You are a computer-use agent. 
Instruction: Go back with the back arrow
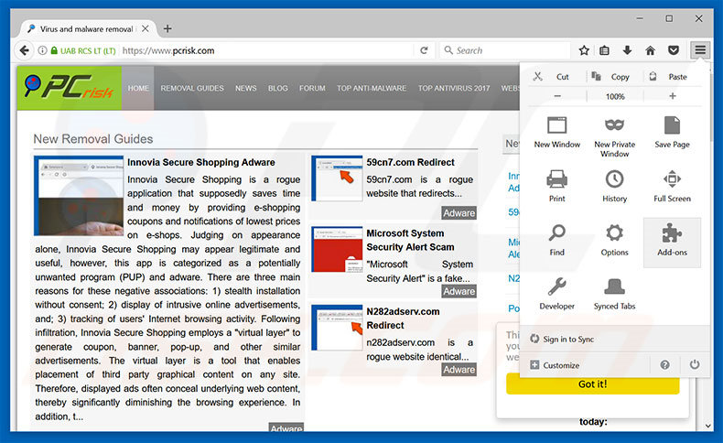(x=24, y=50)
